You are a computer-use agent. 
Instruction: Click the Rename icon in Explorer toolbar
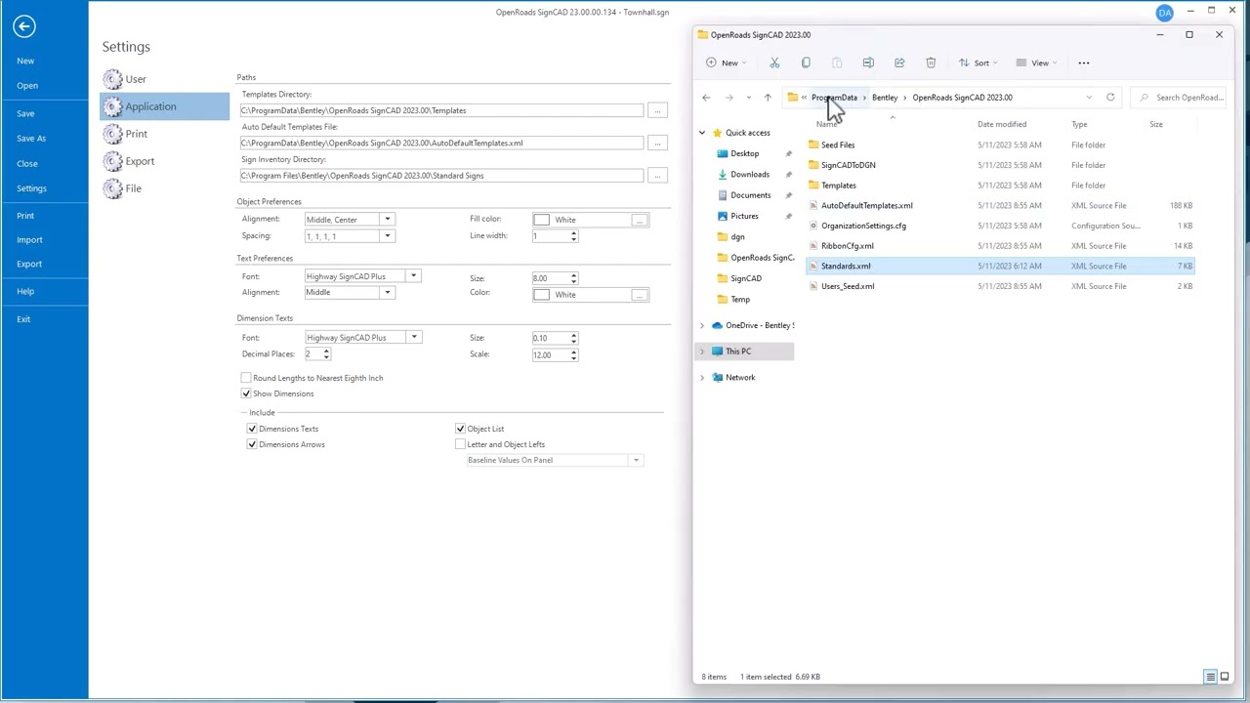coord(868,62)
